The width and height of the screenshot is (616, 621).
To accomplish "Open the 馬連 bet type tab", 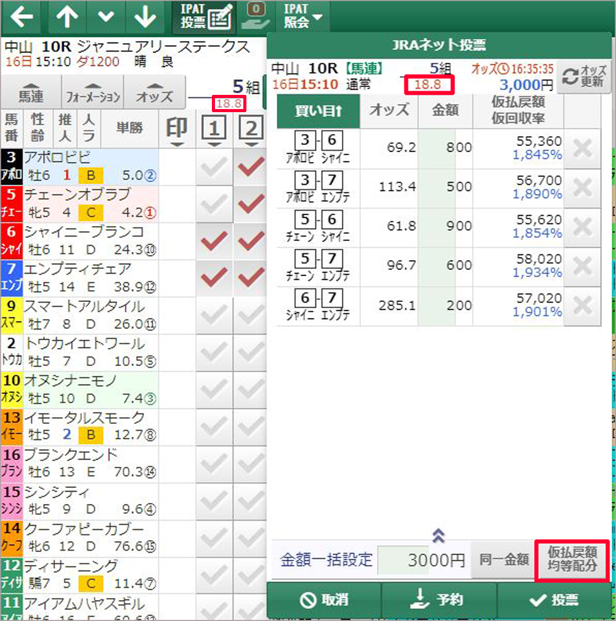I will point(31,92).
